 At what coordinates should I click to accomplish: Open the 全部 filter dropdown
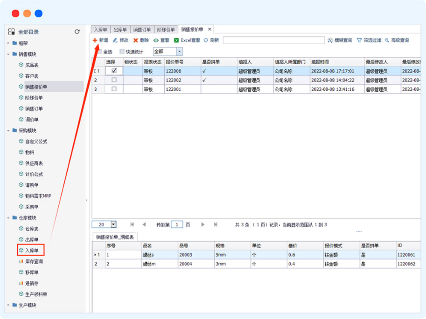(179, 52)
